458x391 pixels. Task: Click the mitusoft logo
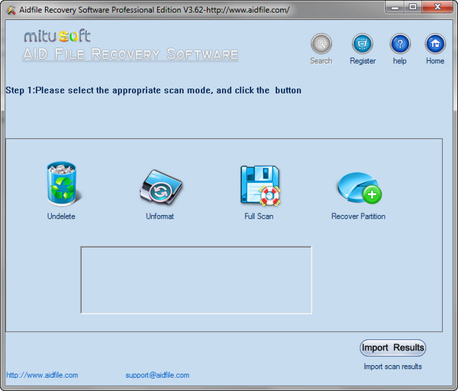click(x=57, y=36)
